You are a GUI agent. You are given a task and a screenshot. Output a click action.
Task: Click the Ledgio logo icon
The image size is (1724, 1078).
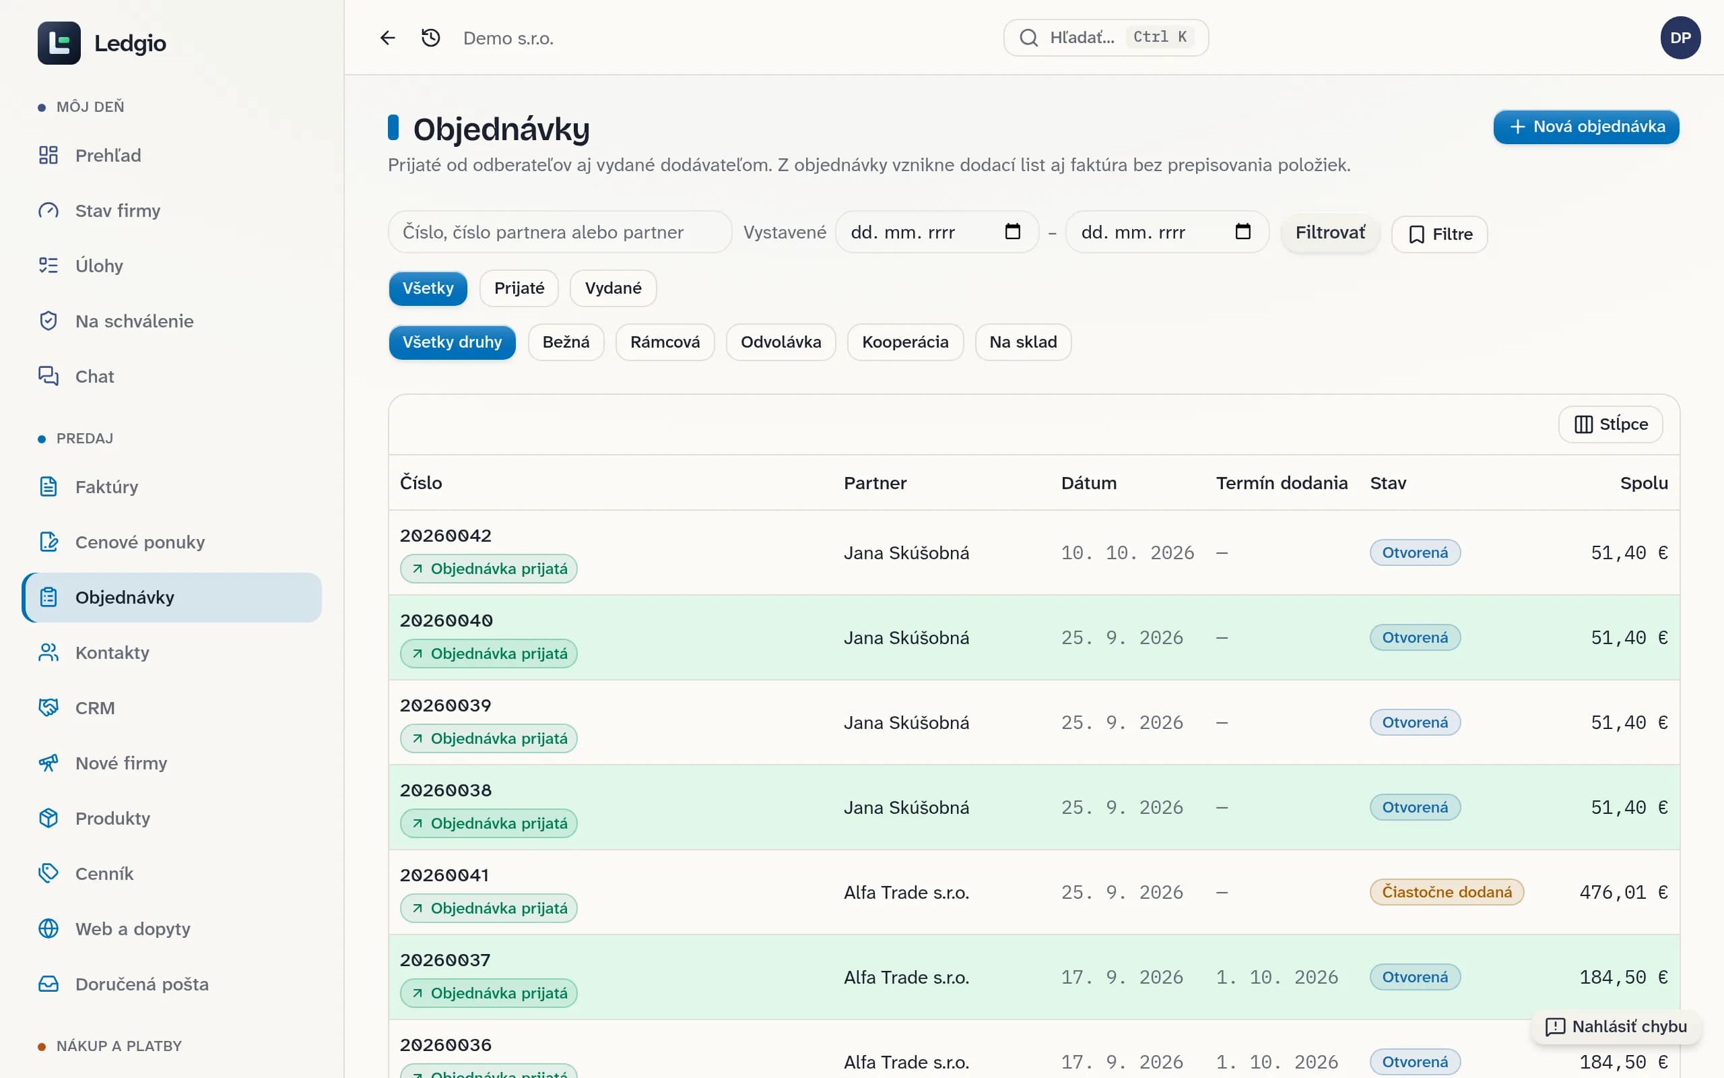59,42
